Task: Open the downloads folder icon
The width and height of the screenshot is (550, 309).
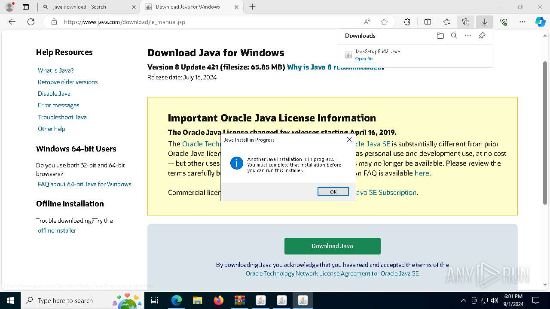Action: [x=440, y=36]
